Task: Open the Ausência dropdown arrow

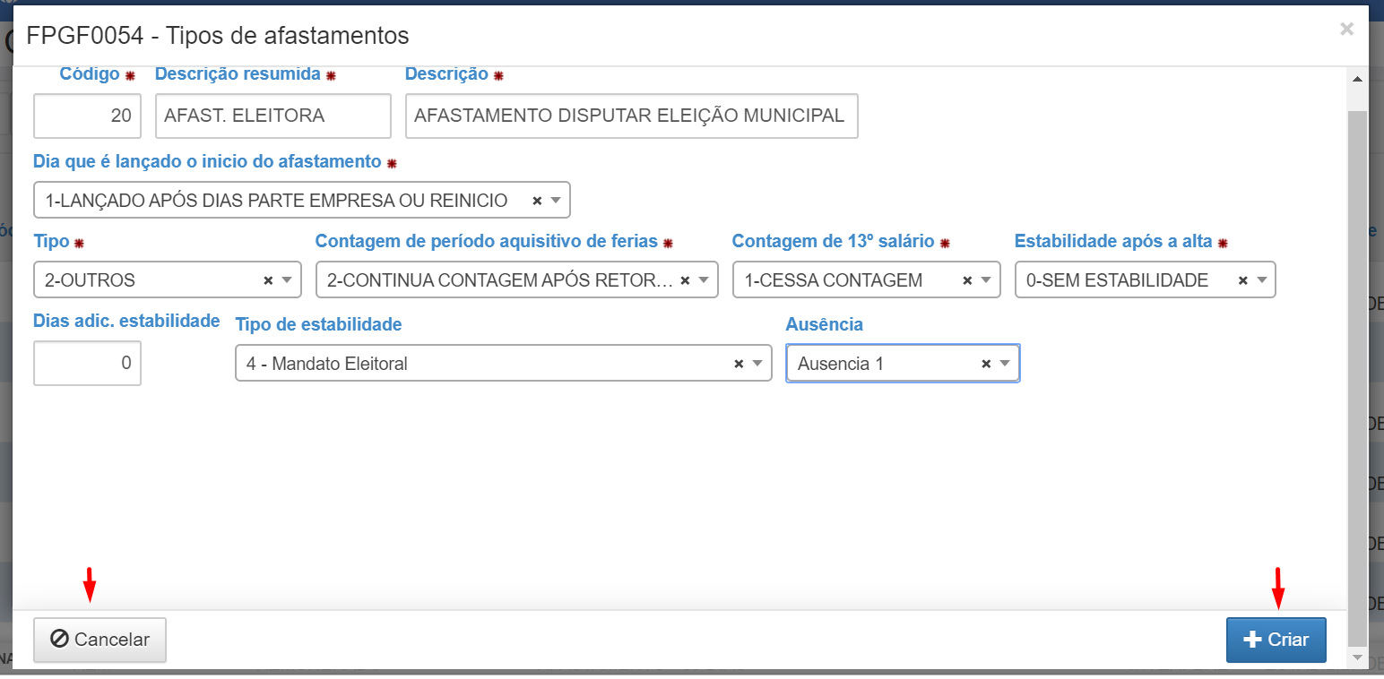Action: (x=1005, y=364)
